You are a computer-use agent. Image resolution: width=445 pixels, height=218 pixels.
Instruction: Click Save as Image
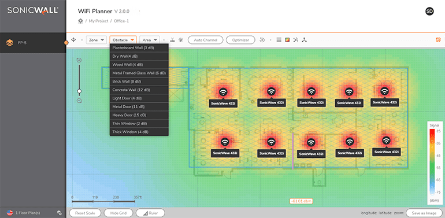click(425, 213)
